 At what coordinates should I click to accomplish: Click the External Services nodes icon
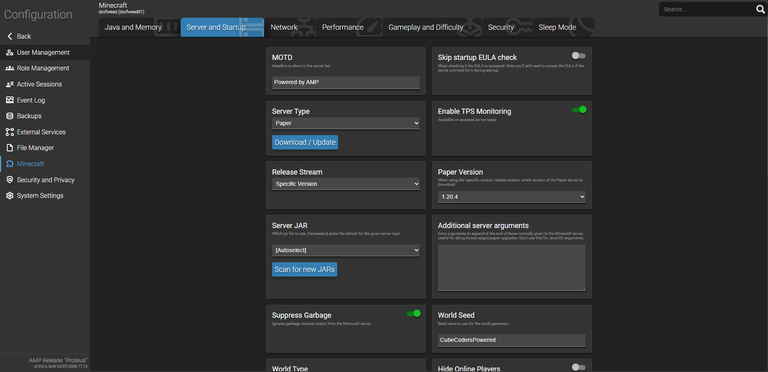[x=10, y=132]
